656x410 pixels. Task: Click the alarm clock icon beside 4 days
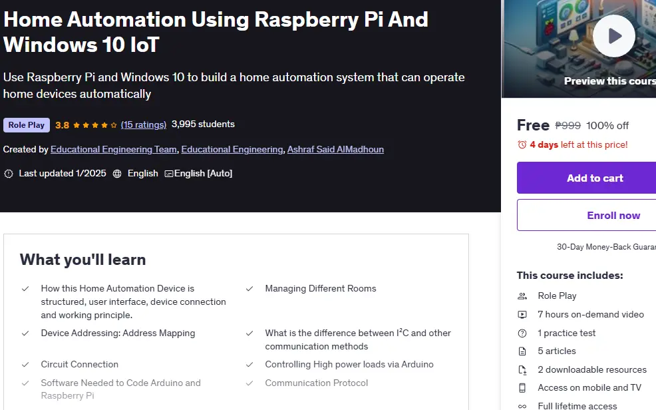point(522,144)
